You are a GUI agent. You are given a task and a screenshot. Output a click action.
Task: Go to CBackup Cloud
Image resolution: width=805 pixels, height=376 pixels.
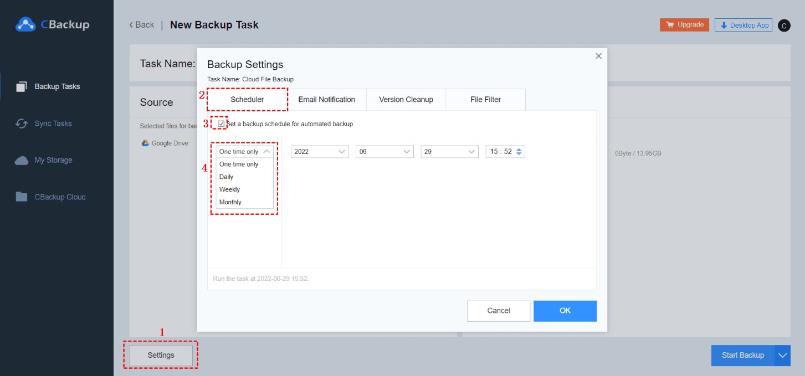[x=60, y=197]
